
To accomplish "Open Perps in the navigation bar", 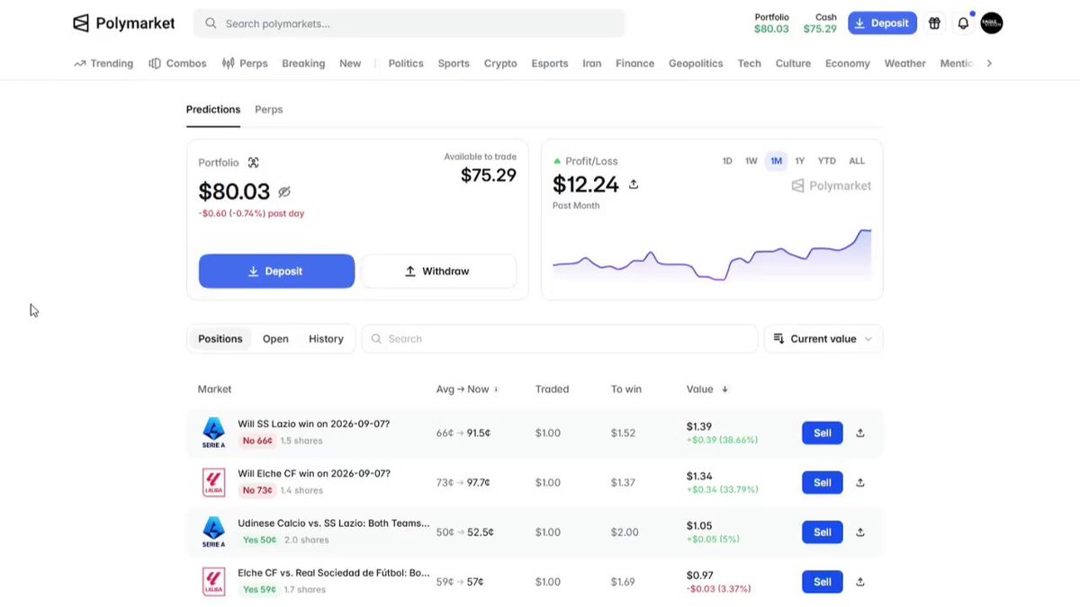I will pos(245,64).
